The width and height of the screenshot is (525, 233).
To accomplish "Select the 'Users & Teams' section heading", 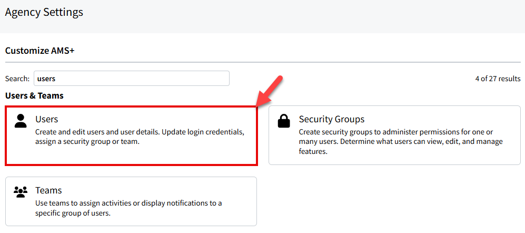I will 34,96.
